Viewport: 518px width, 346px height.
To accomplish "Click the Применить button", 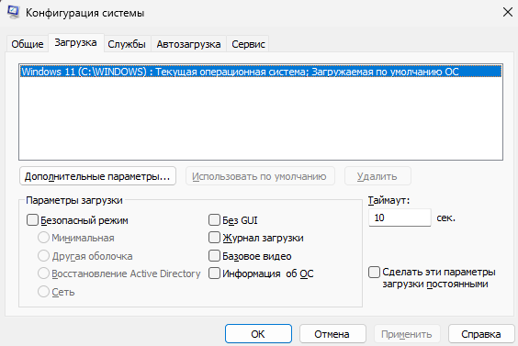I will click(407, 334).
